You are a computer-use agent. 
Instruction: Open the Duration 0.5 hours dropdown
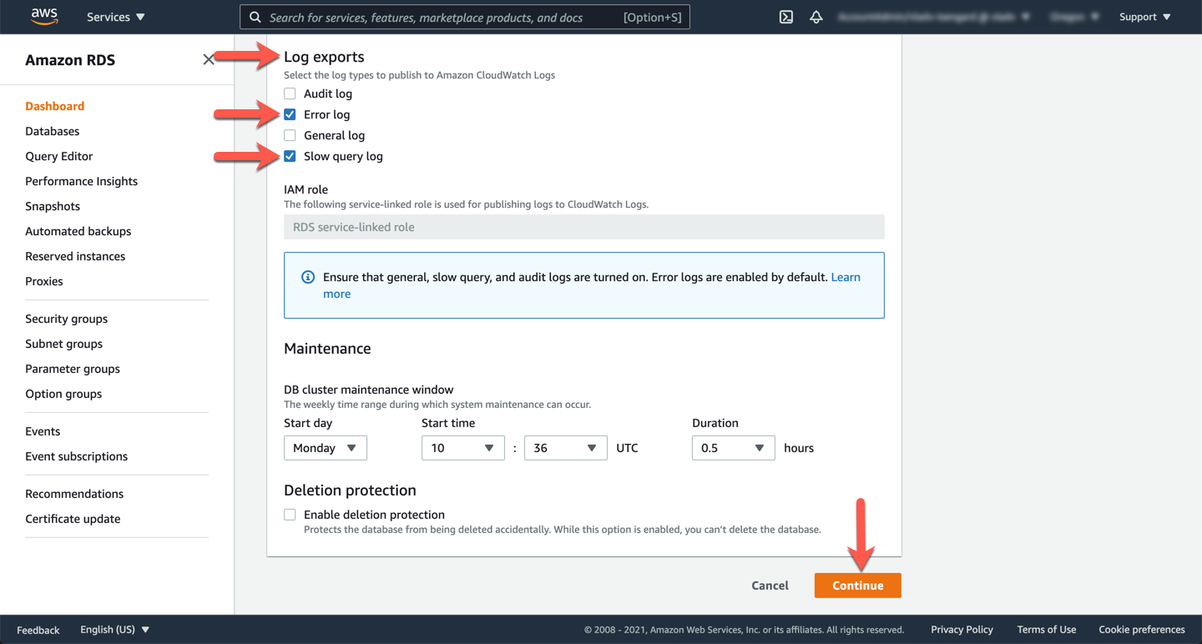point(732,448)
